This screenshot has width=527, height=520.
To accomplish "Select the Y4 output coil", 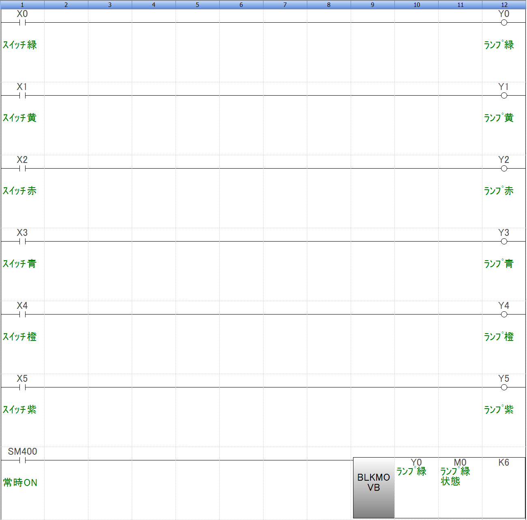I will [504, 315].
